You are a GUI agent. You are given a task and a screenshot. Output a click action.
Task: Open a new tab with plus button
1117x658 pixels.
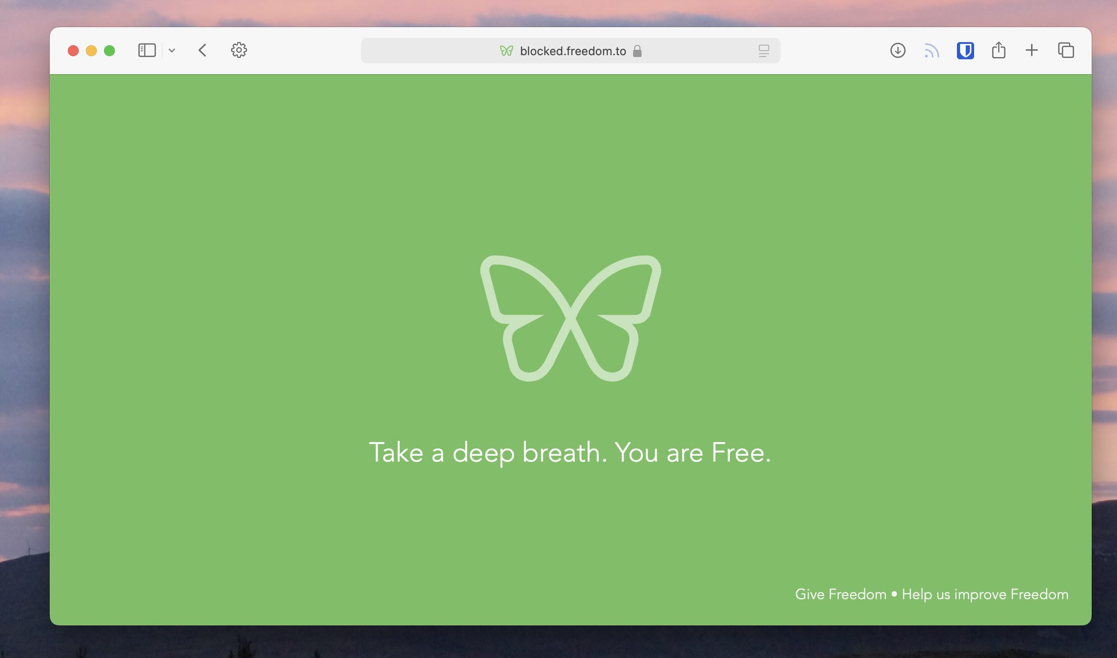click(x=1032, y=50)
